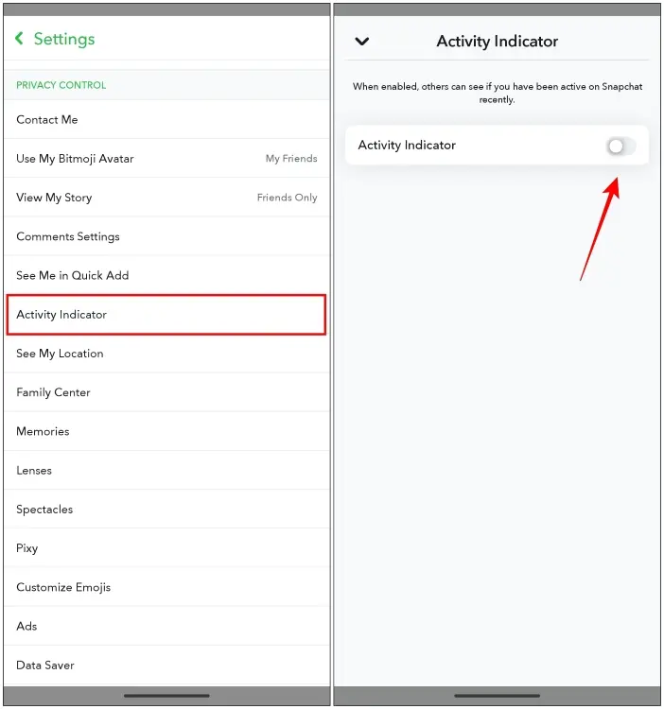Tap the Settings title to go back
Screen dimensions: 664x709
click(x=64, y=39)
